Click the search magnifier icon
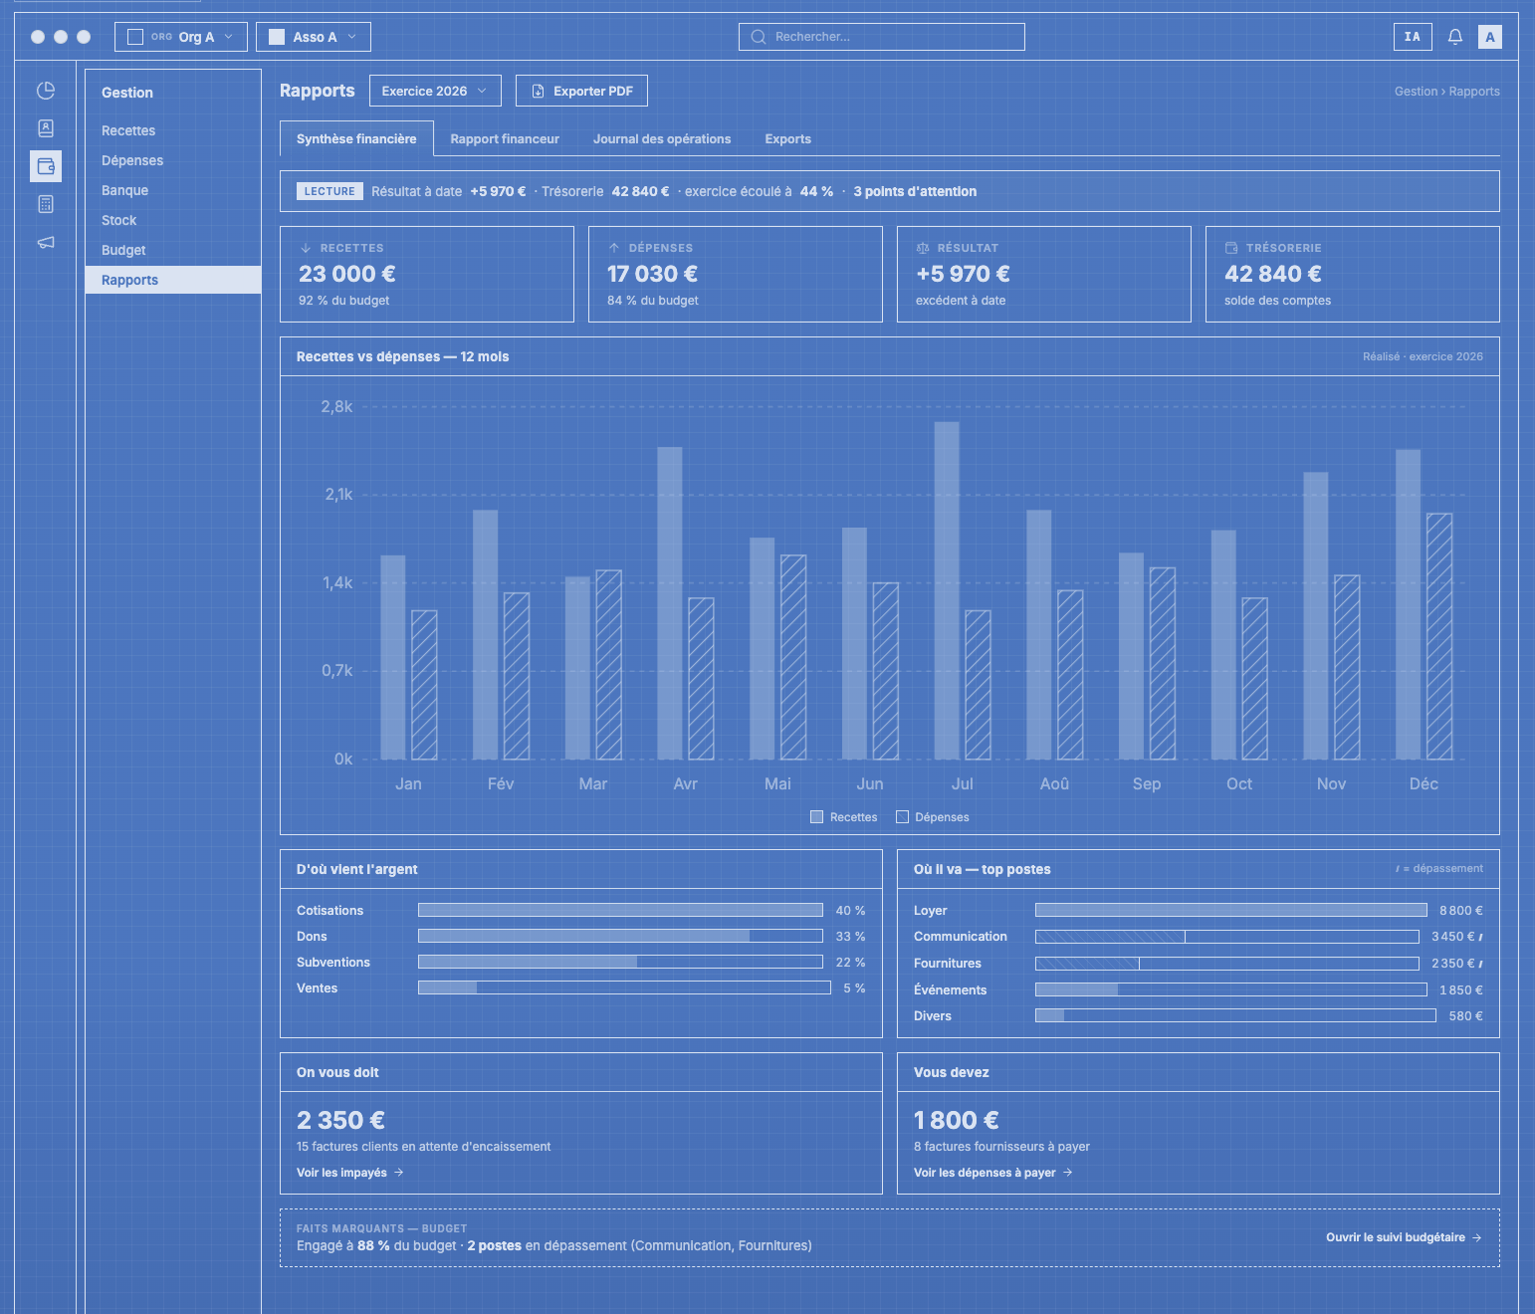 click(759, 37)
